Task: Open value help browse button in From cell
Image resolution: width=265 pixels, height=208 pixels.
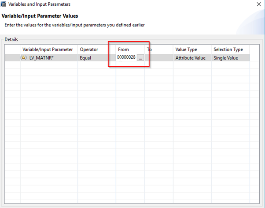Action: point(140,58)
